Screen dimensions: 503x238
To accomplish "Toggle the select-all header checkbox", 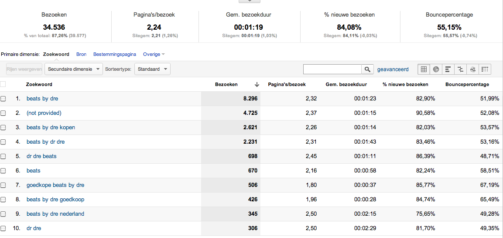I will (x=3, y=84).
